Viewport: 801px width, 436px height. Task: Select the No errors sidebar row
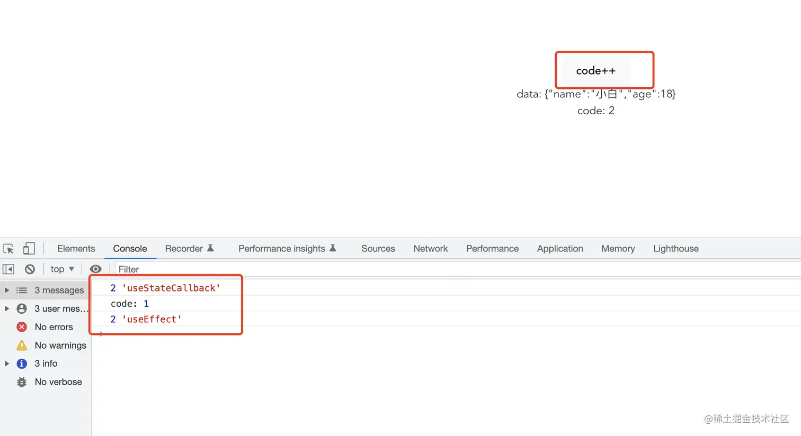click(46, 327)
